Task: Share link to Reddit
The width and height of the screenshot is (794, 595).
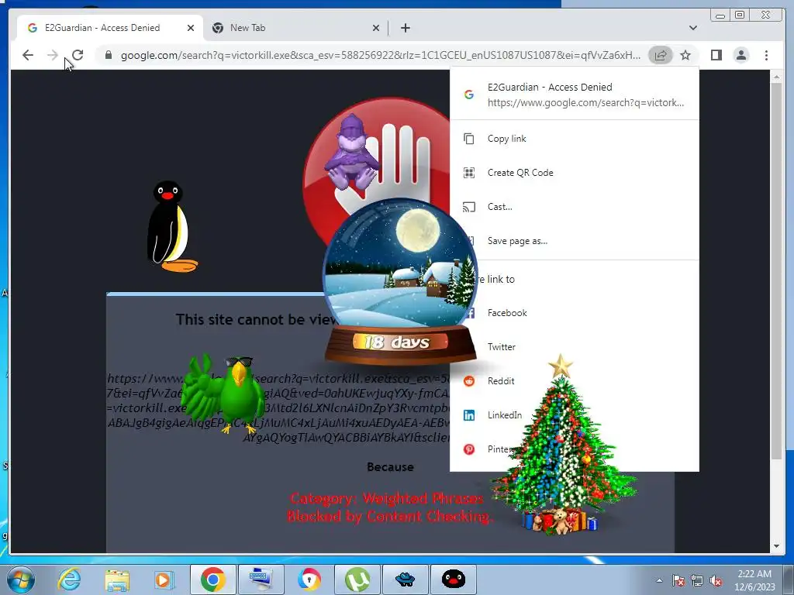Action: 575,381
